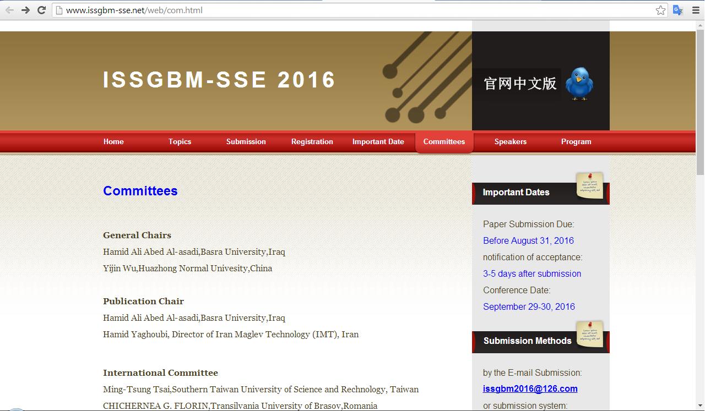Click the issgbm2016@126.com email link
705x411 pixels.
(x=530, y=389)
